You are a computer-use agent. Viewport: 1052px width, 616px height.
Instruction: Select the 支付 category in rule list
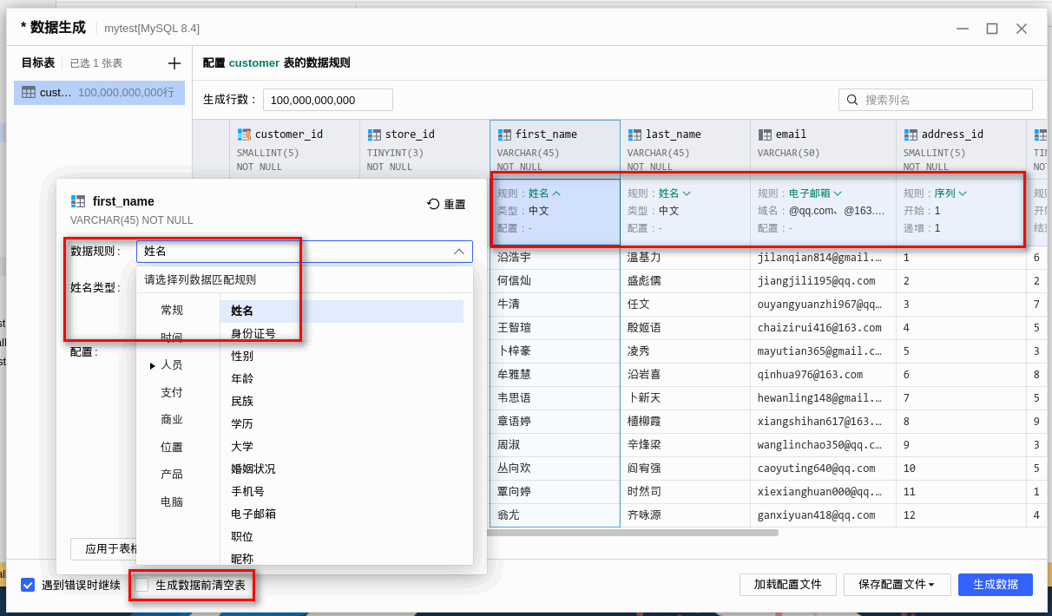click(x=170, y=392)
